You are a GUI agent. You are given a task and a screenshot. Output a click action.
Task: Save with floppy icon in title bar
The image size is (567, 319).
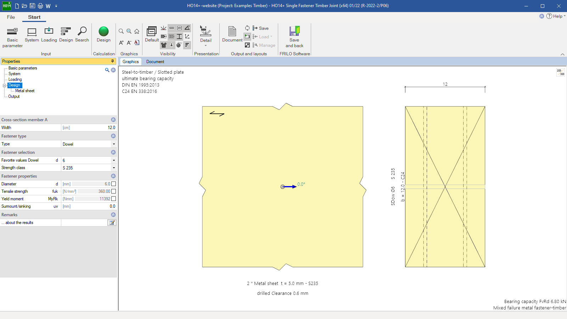[x=32, y=6]
